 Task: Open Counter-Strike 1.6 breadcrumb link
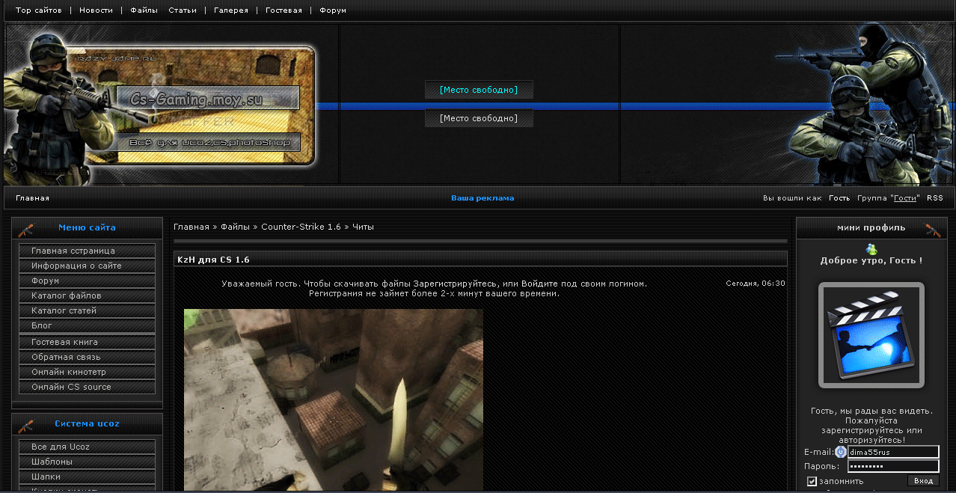301,227
